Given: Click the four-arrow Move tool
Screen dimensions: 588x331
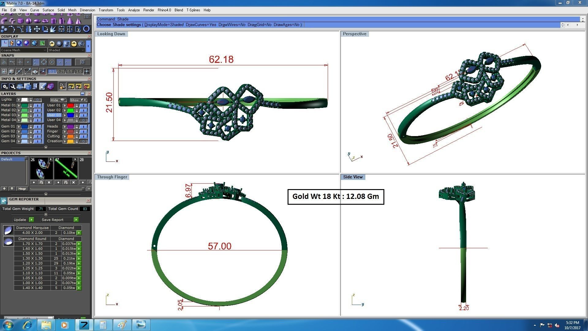Looking at the screenshot, I should pyautogui.click(x=37, y=29).
